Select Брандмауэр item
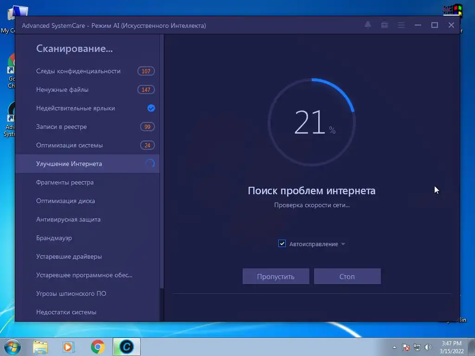The height and width of the screenshot is (356, 475). [87, 238]
